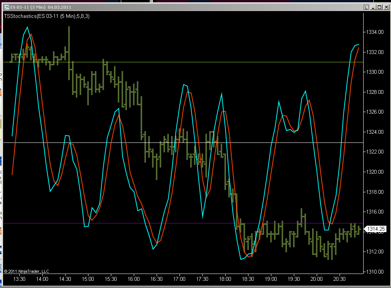Select the TSStochastics(ES 03-11 (5 Min),5,8,3) indicator label
The width and height of the screenshot is (391, 288).
(46, 16)
